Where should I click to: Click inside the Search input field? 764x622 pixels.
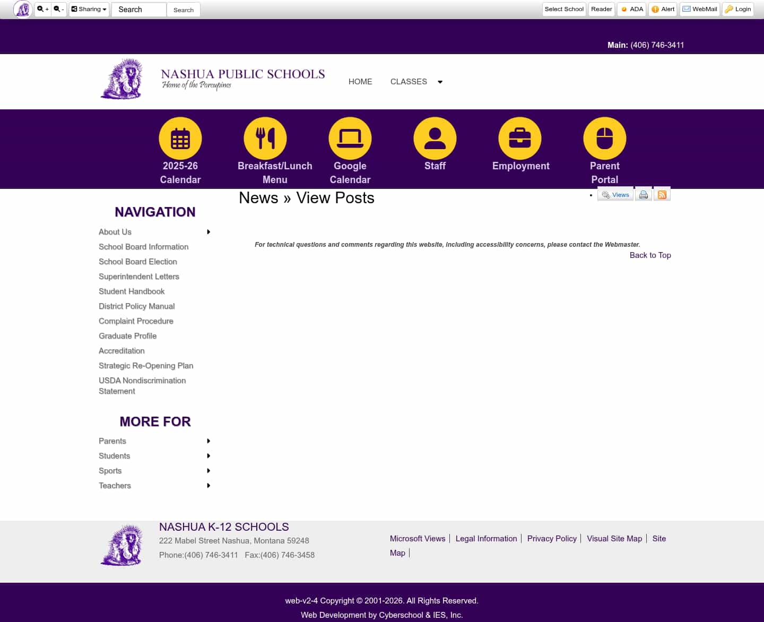pyautogui.click(x=138, y=9)
